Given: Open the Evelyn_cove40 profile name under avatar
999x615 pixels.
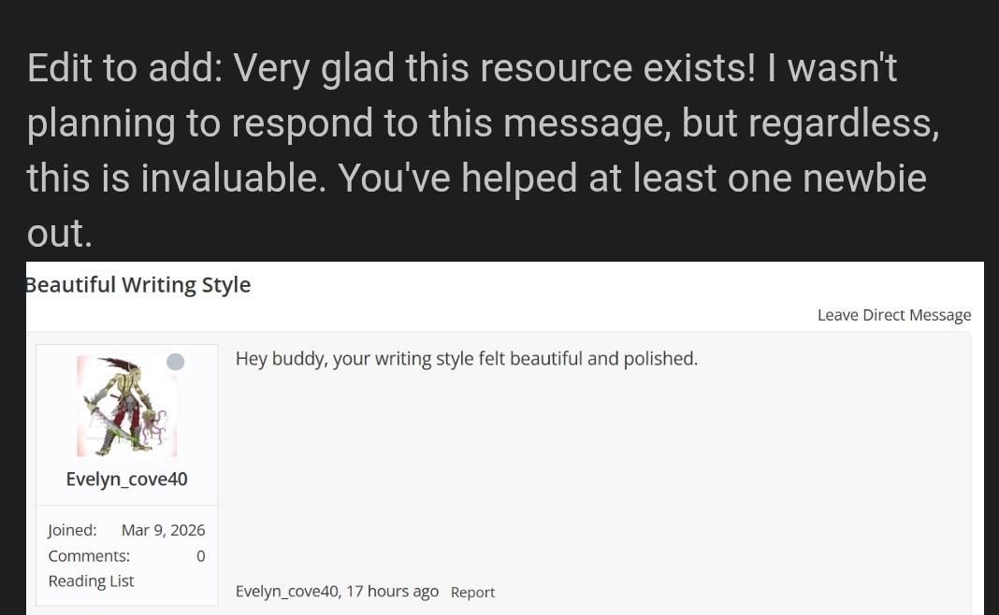Looking at the screenshot, I should [126, 479].
